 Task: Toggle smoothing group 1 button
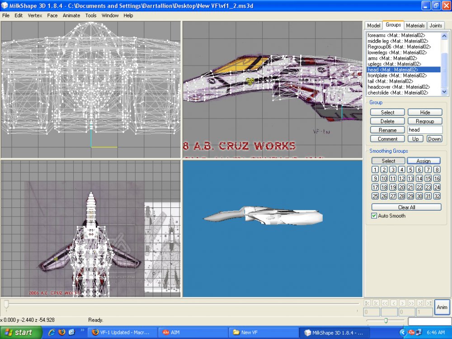[x=375, y=170]
